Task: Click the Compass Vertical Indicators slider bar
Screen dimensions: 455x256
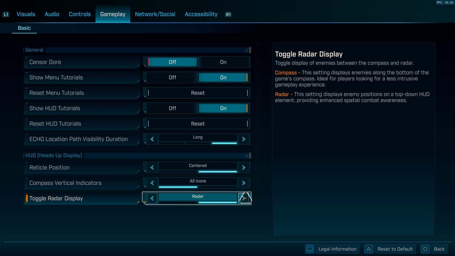Action: (198, 187)
